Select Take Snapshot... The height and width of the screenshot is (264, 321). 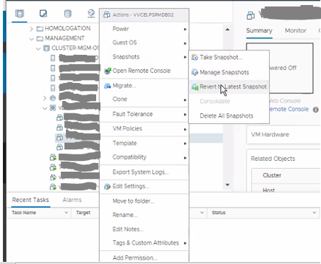(x=228, y=58)
